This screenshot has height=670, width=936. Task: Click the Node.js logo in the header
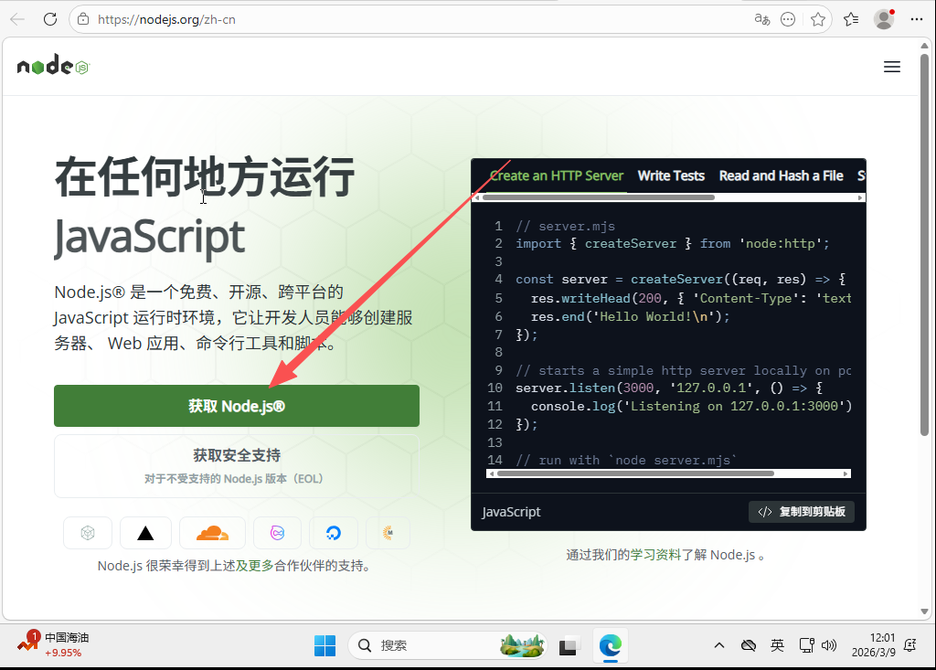click(52, 65)
